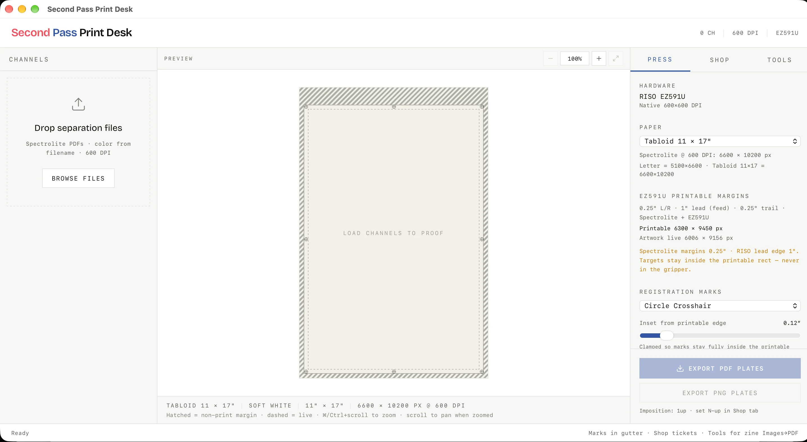
Task: Click the upload icon in drop zone
Action: tap(78, 104)
